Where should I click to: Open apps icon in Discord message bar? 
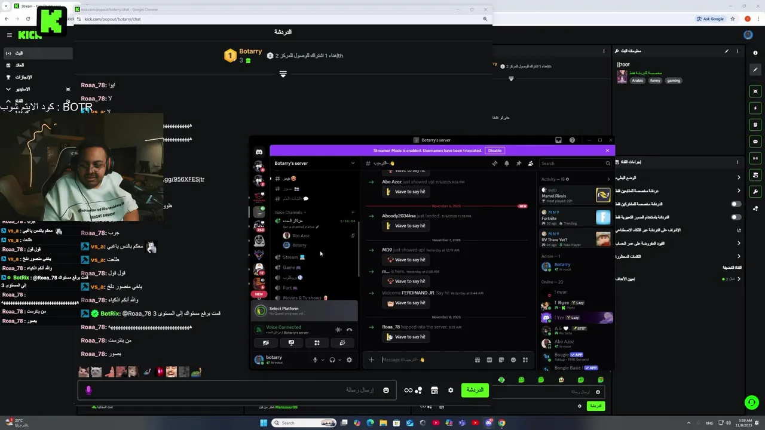pos(525,360)
